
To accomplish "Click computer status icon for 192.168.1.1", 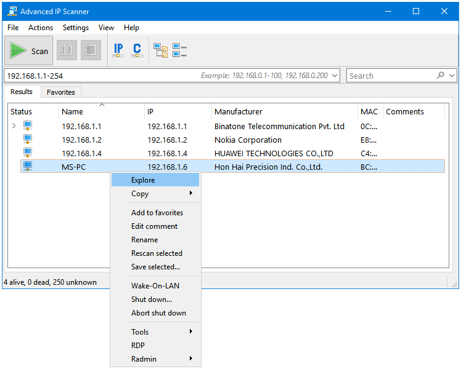I will 28,126.
